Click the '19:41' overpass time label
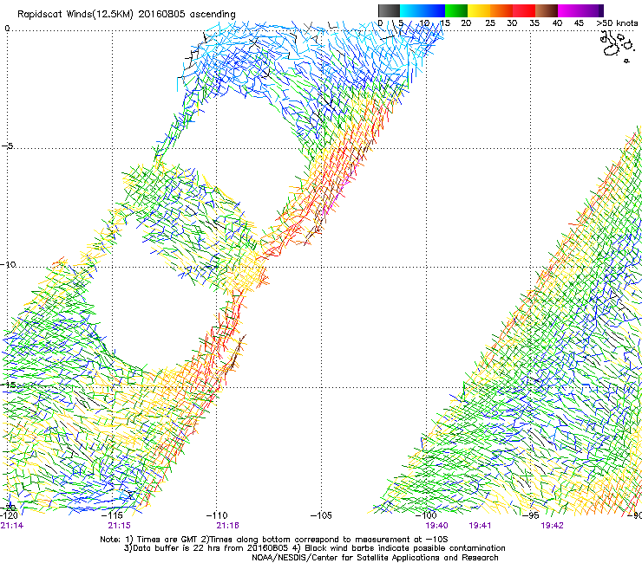Screen dimensions: 642x563 (x=480, y=526)
